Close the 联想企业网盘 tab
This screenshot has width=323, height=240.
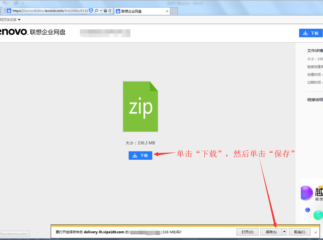point(167,11)
